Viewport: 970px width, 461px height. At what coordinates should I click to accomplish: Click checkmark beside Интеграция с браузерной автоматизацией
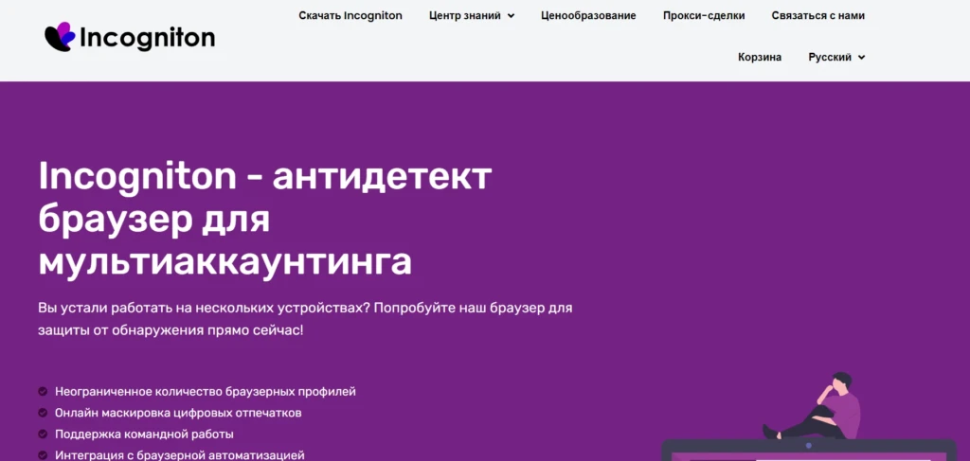pyautogui.click(x=43, y=455)
